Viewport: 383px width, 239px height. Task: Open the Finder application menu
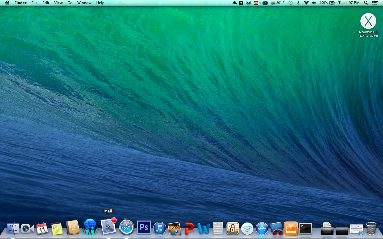[x=20, y=3]
